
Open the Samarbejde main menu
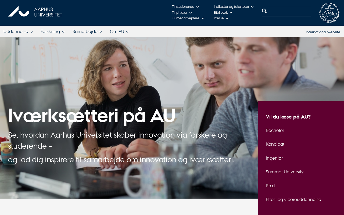(x=87, y=32)
